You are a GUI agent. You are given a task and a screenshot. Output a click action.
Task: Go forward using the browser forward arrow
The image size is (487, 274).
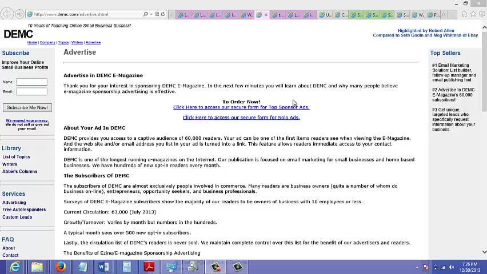point(19,14)
